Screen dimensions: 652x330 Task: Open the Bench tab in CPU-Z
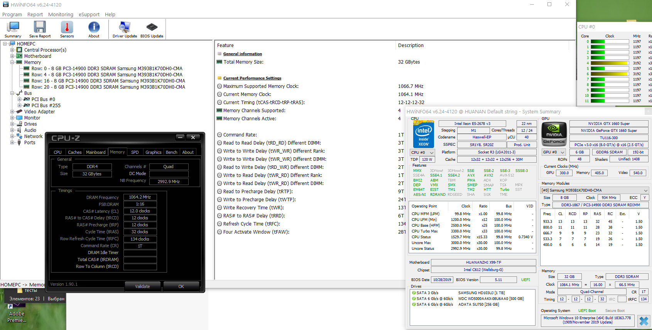pyautogui.click(x=171, y=152)
